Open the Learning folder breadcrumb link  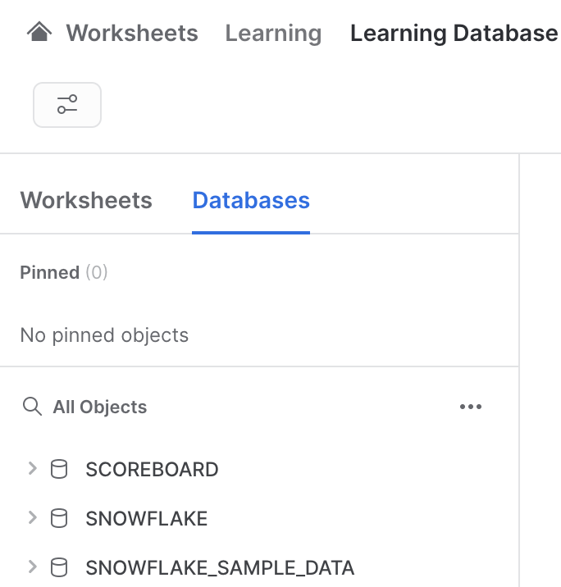pyautogui.click(x=273, y=34)
